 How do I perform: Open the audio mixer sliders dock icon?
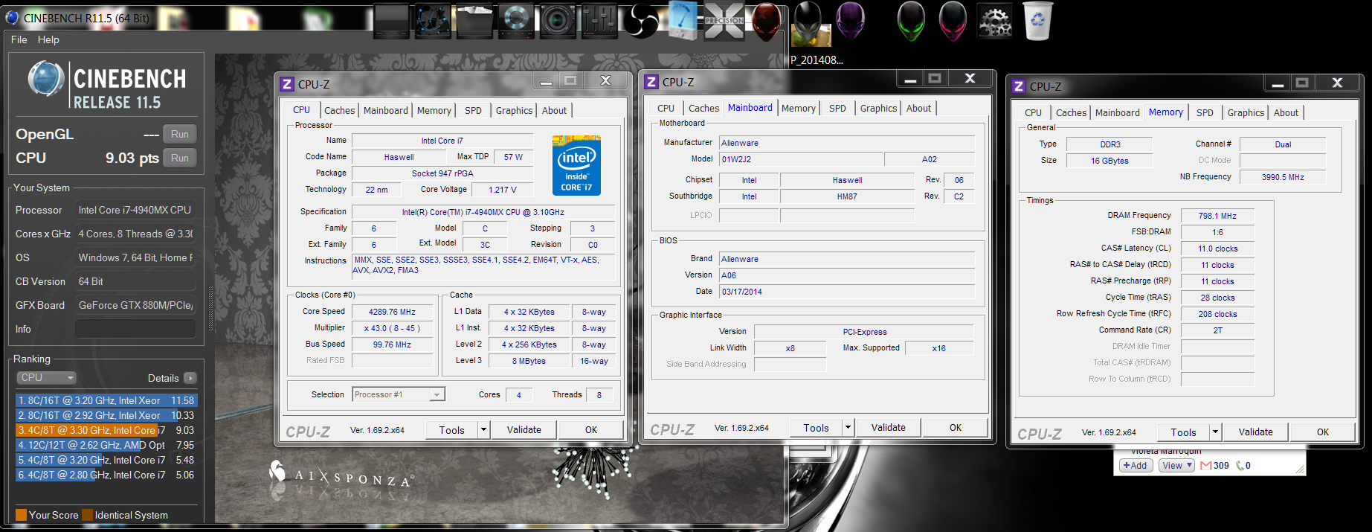tap(599, 20)
